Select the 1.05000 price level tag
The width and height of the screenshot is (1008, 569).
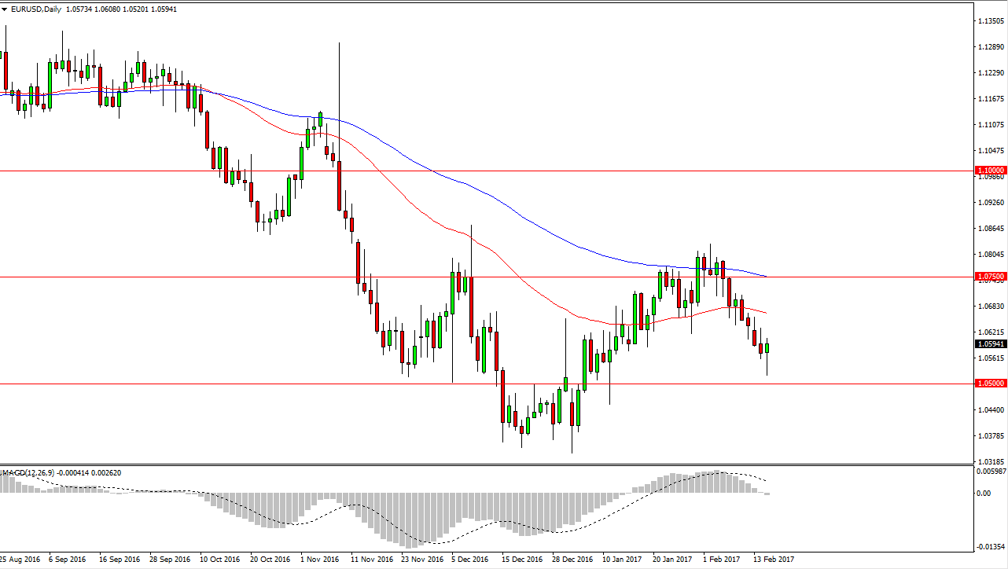click(x=990, y=384)
